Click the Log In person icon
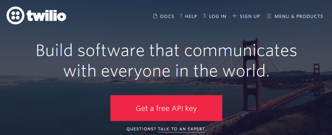The image size is (332, 135). click(x=205, y=16)
